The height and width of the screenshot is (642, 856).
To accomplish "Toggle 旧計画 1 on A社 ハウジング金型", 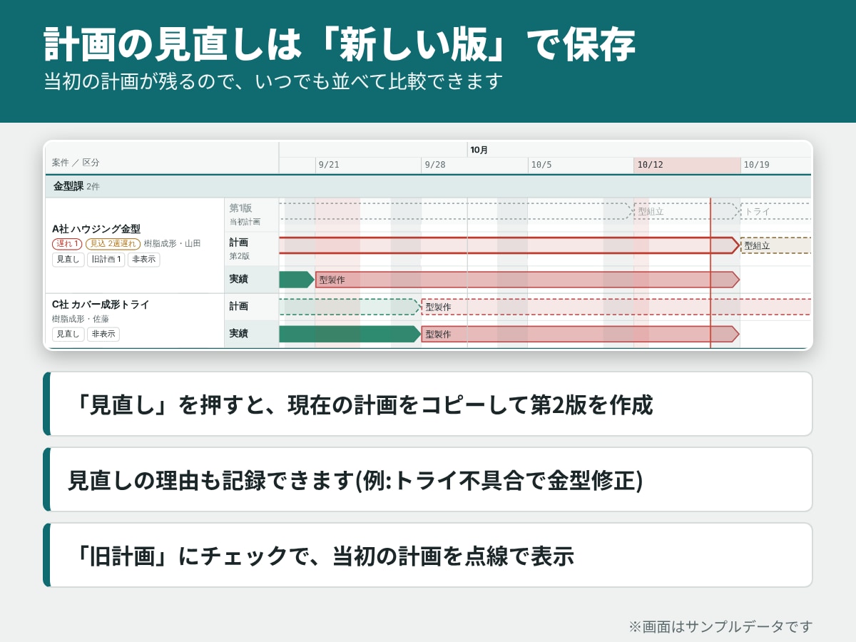I will [106, 260].
